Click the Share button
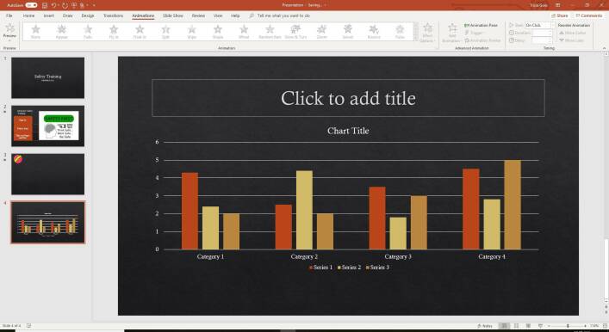Viewport: 609px width, 332px height. [560, 15]
